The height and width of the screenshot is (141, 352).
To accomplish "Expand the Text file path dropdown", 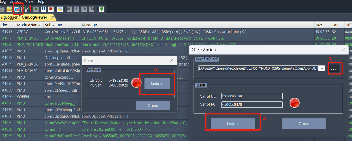I will click(x=322, y=68).
